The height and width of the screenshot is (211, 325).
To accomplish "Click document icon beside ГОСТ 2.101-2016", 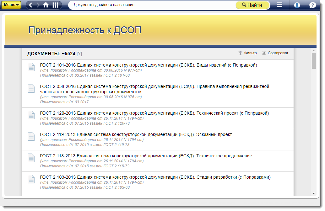I will click(x=31, y=67).
